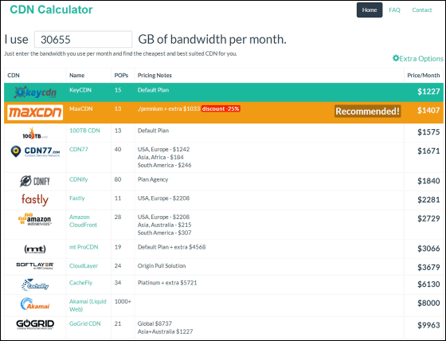The image size is (446, 341).
Task: Click the CacheFly logo
Action: point(35,284)
